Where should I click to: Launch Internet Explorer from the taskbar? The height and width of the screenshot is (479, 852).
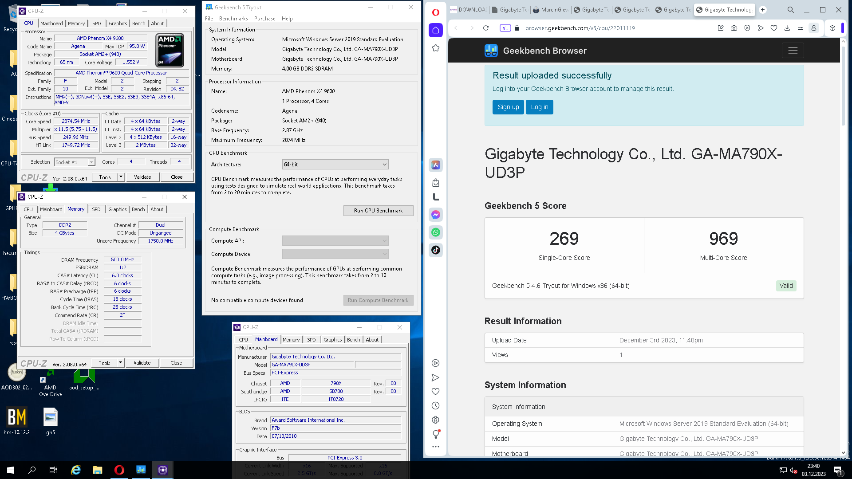[x=76, y=470]
